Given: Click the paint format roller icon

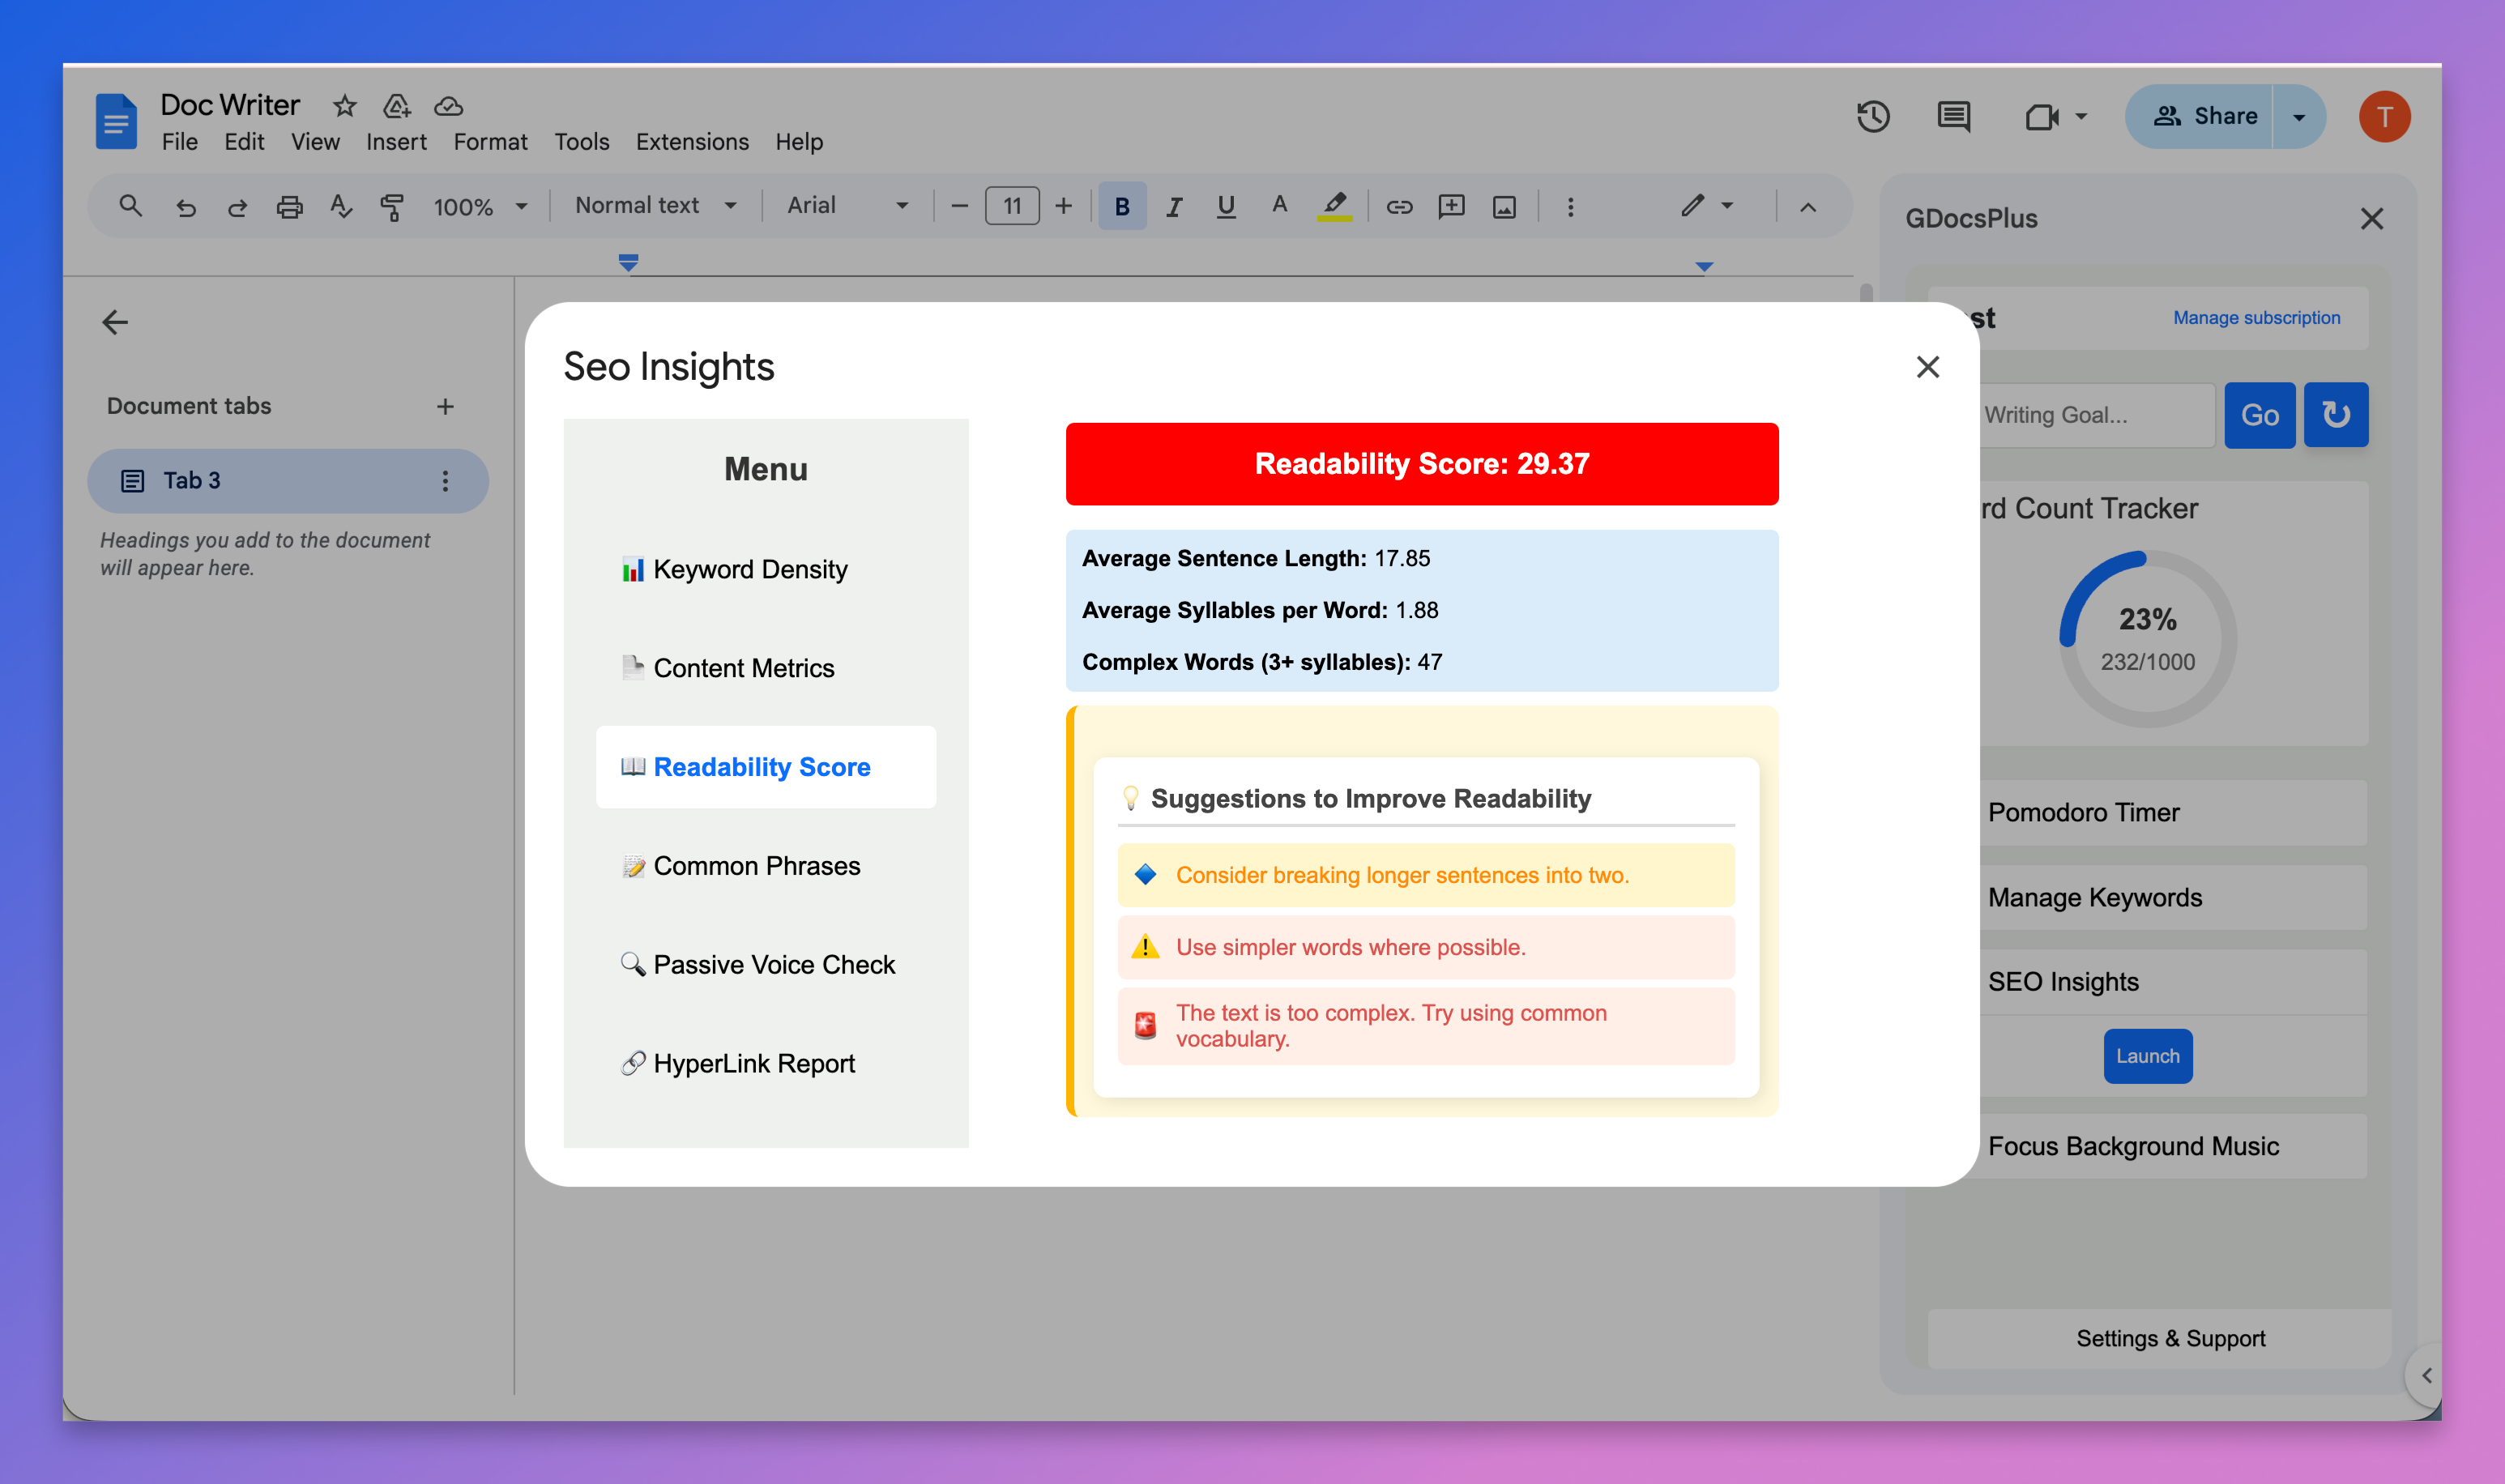Looking at the screenshot, I should pyautogui.click(x=392, y=207).
